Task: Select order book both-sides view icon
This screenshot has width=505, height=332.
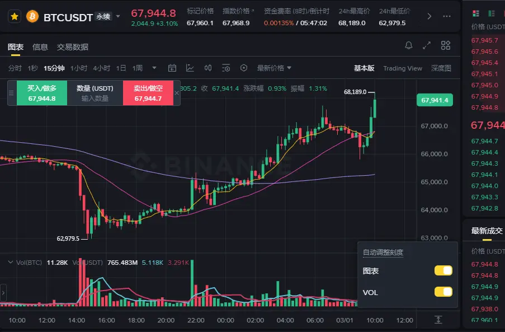Action: [476, 13]
